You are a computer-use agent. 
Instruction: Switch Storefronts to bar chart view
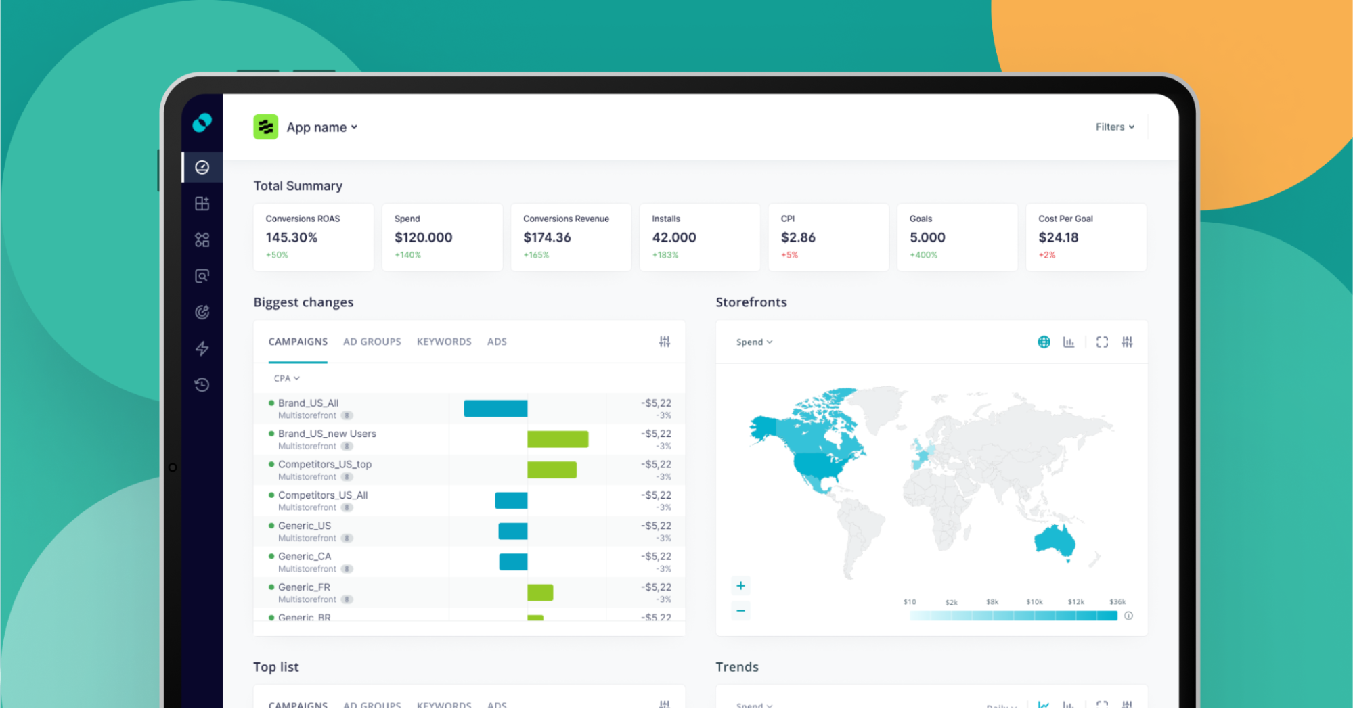point(1069,342)
